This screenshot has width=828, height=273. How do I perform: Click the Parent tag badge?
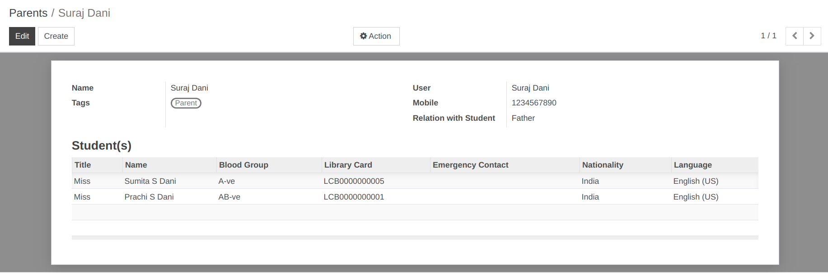tap(186, 103)
